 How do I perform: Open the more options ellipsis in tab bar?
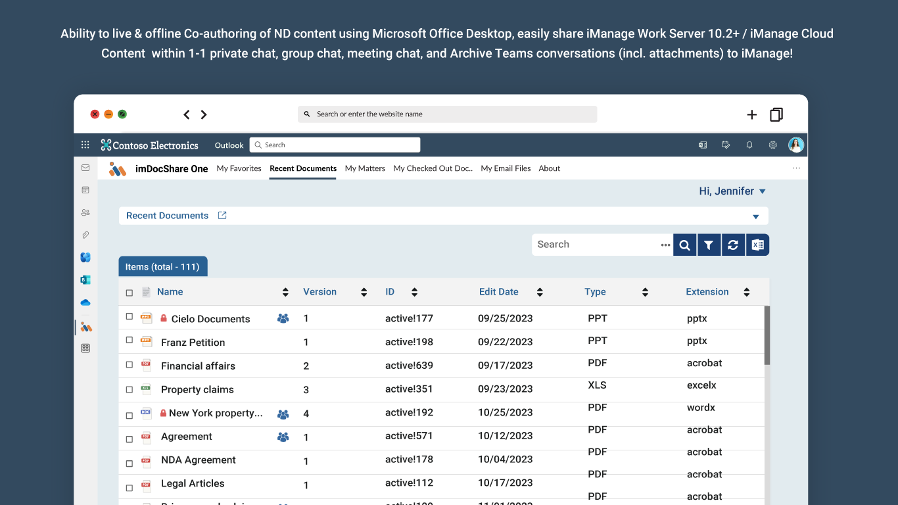coord(796,168)
